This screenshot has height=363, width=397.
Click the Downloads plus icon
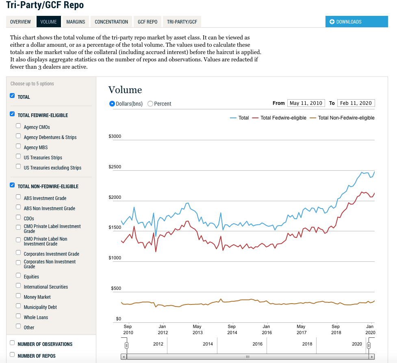coord(332,22)
